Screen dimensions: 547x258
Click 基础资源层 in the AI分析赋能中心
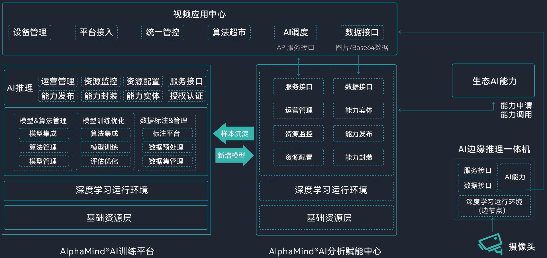pos(326,218)
